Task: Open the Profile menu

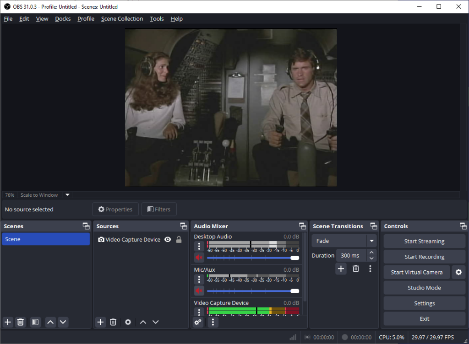Action: click(86, 19)
